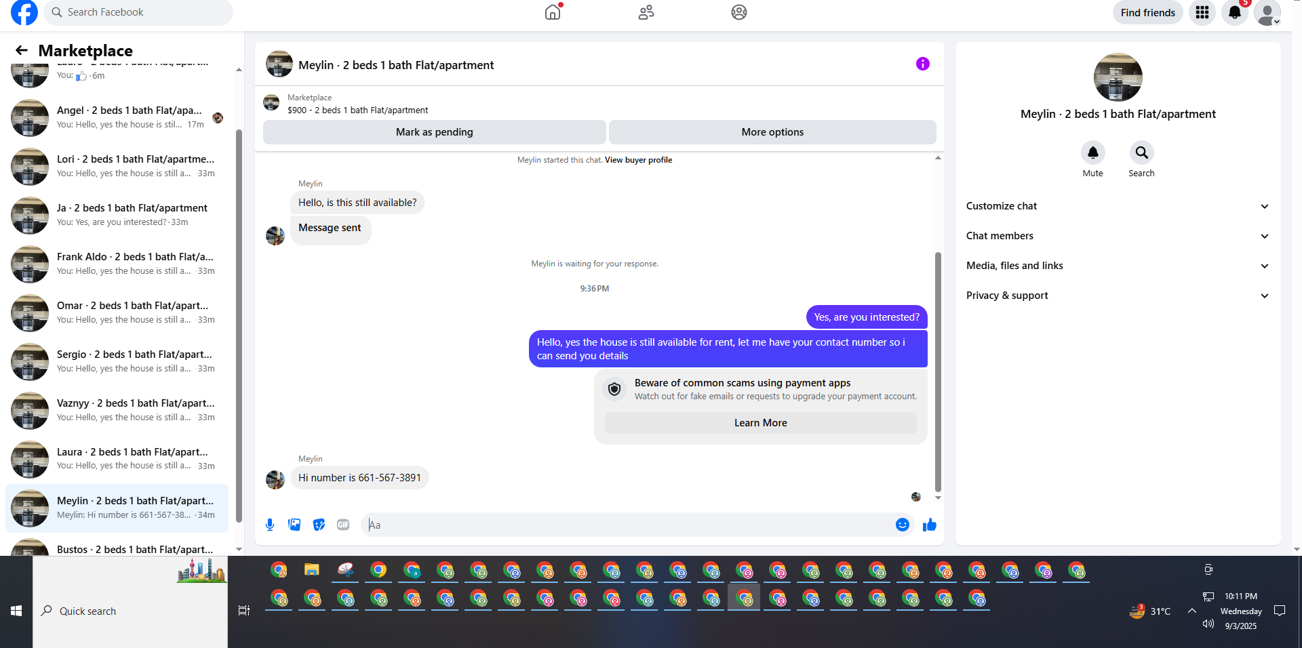Expand Media, files and links
1302x648 pixels.
point(1118,266)
